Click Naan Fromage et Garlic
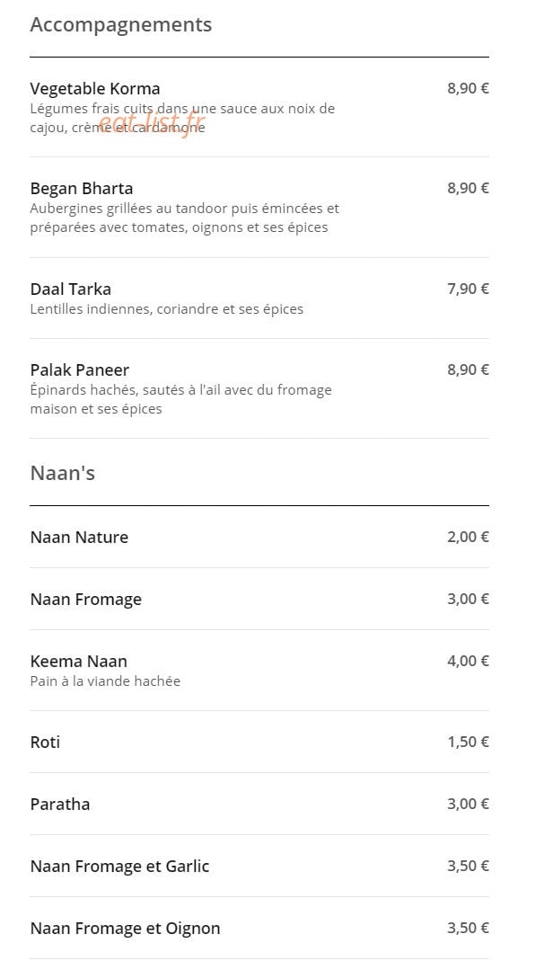Viewport: 544px width, 961px height. (x=119, y=866)
